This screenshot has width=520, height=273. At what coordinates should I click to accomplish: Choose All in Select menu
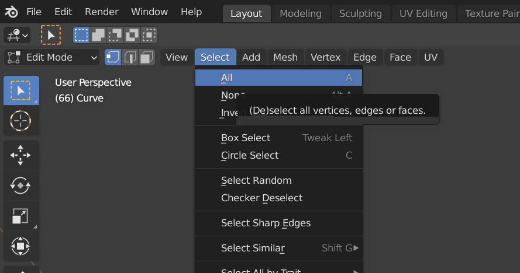tap(278, 78)
